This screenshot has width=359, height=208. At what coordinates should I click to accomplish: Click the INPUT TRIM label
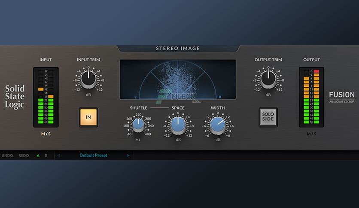[88, 60]
